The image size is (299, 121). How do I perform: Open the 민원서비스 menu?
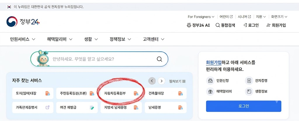pos(23,39)
